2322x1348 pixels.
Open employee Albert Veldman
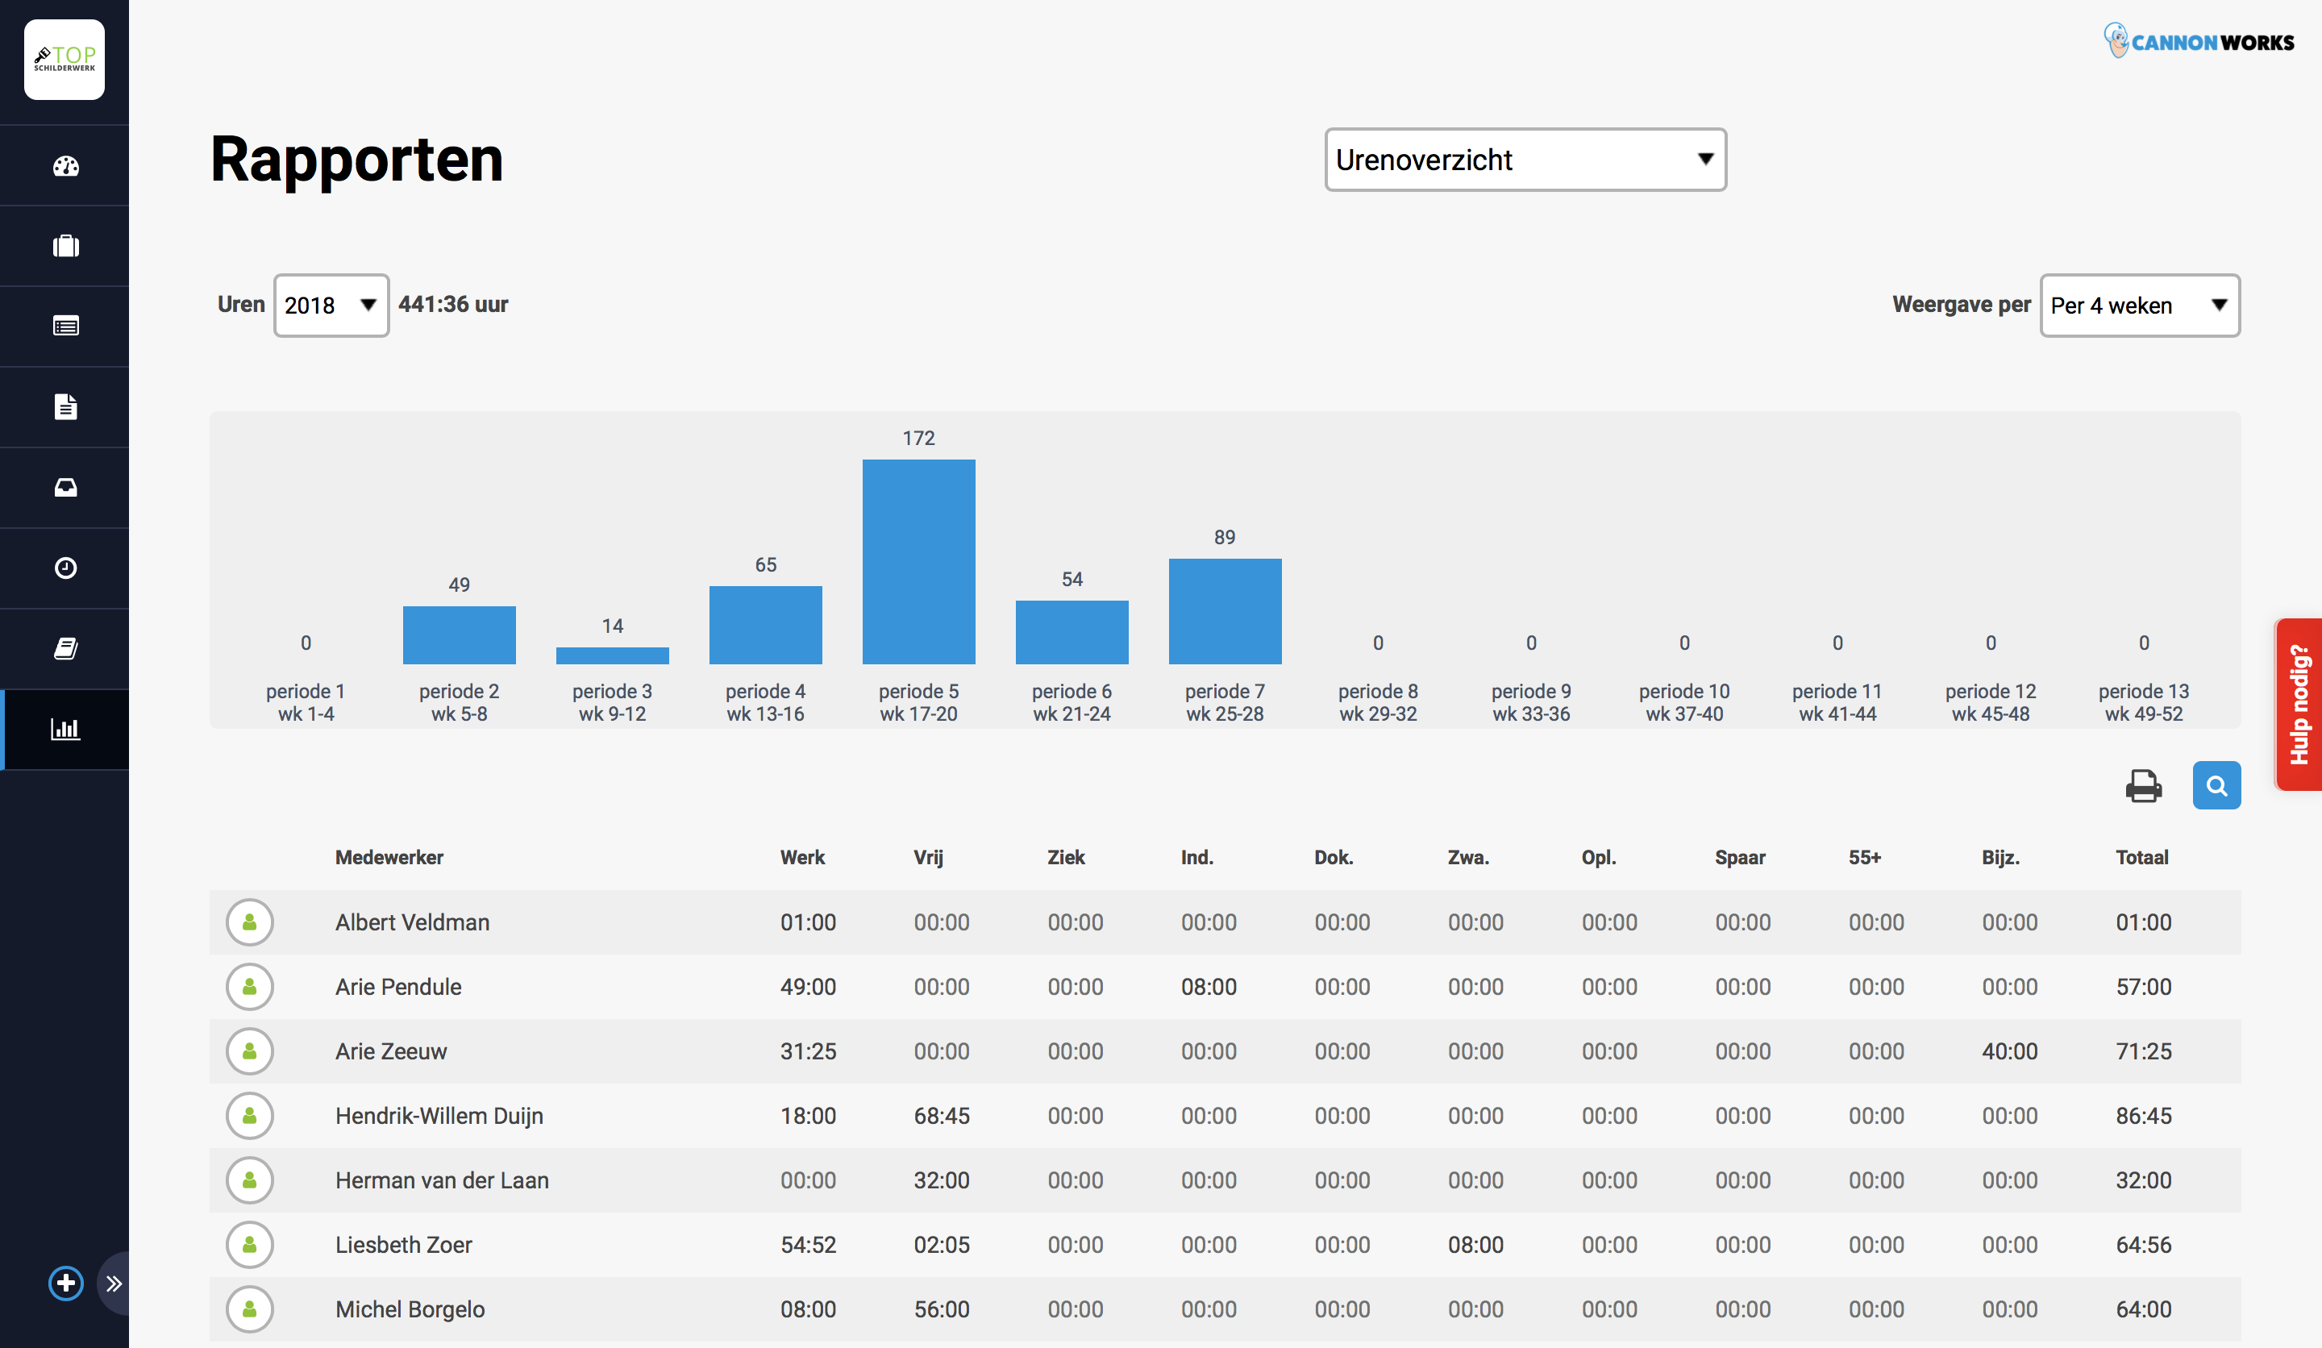click(412, 922)
